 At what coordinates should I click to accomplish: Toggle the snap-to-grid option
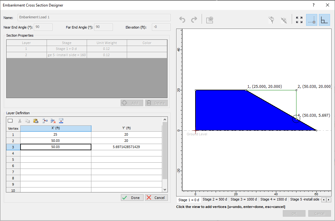[312, 19]
